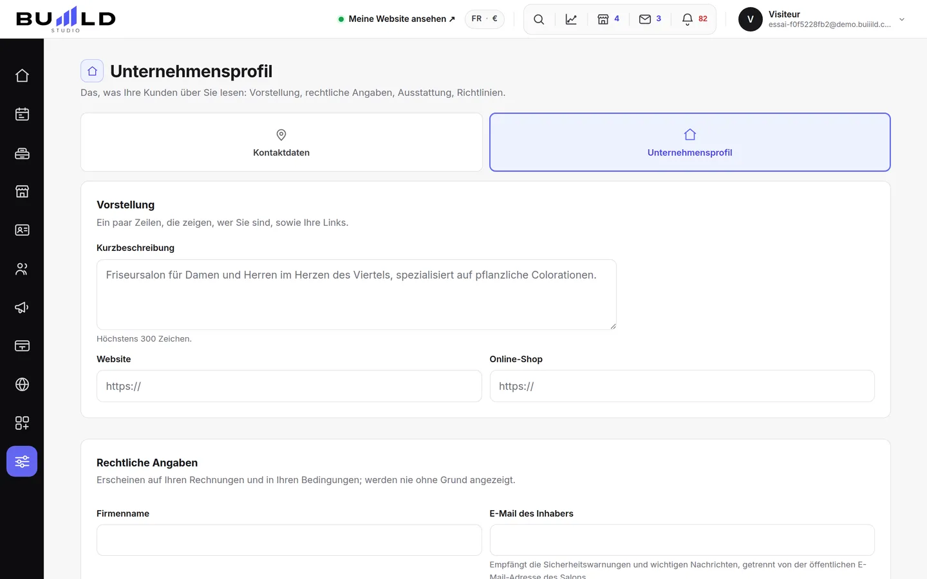Open the payment card icon in the sidebar
Image resolution: width=927 pixels, height=579 pixels.
[22, 345]
